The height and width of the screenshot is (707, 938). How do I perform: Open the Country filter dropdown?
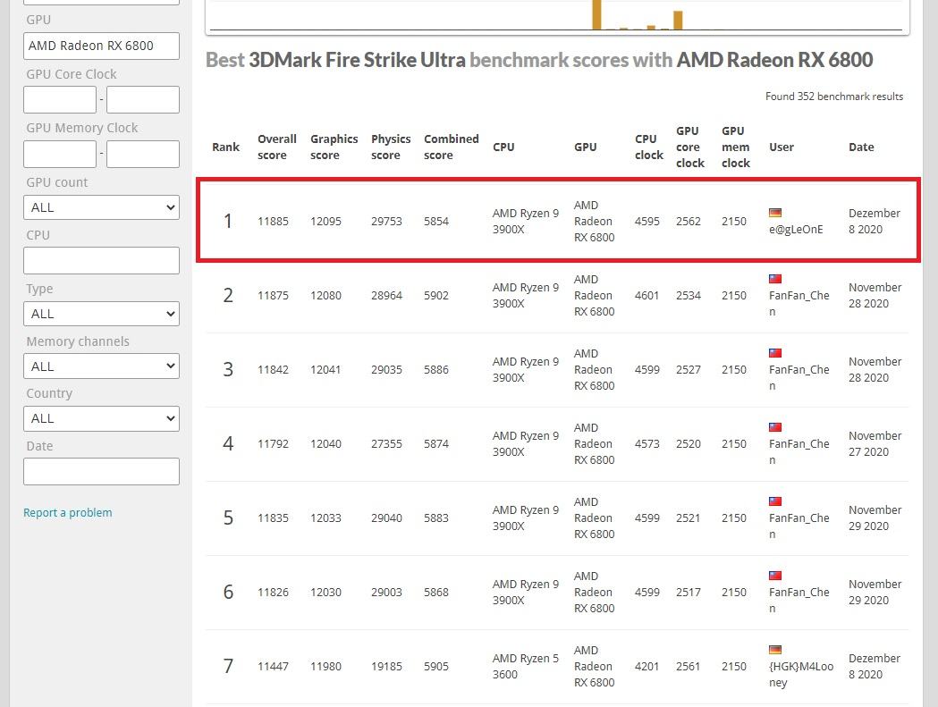(x=101, y=418)
